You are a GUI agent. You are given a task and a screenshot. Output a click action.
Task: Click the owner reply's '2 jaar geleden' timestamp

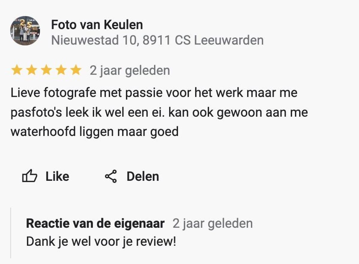pos(213,224)
